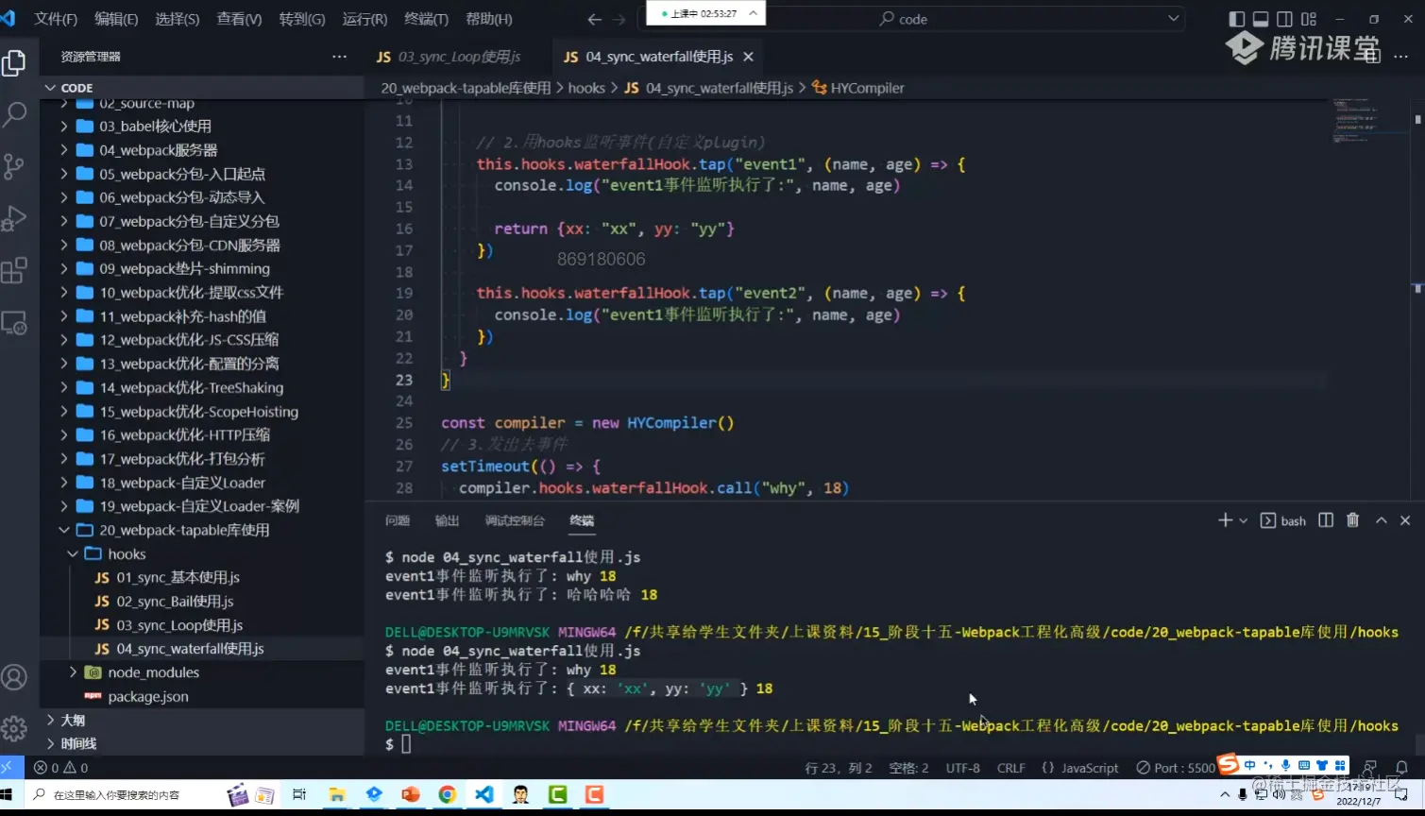Click 行 23, 列 2 cursor position
The image size is (1425, 816).
[x=839, y=768]
